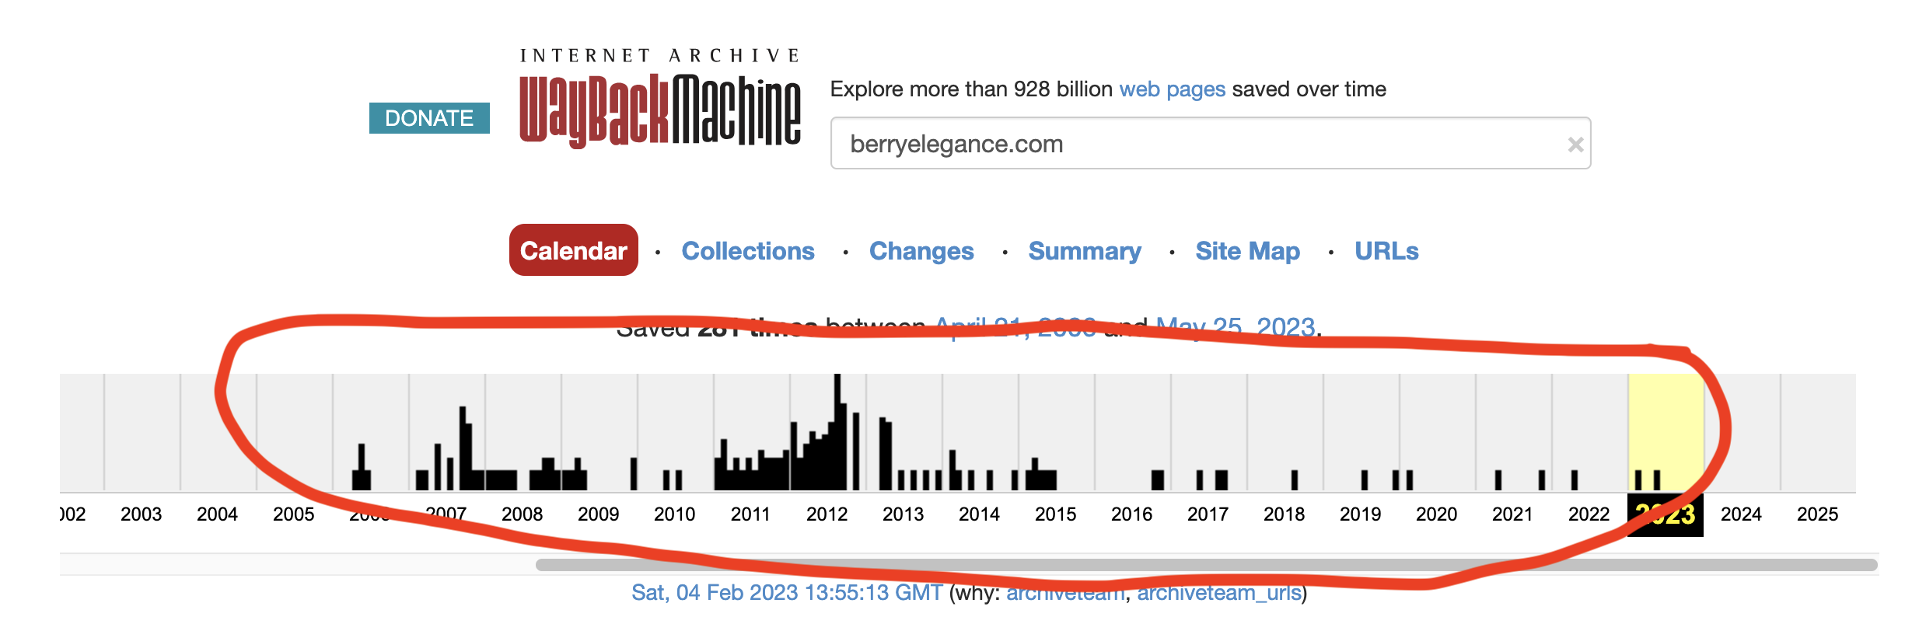Select year 2009 on the timeline
This screenshot has height=631, width=1919.
(599, 514)
